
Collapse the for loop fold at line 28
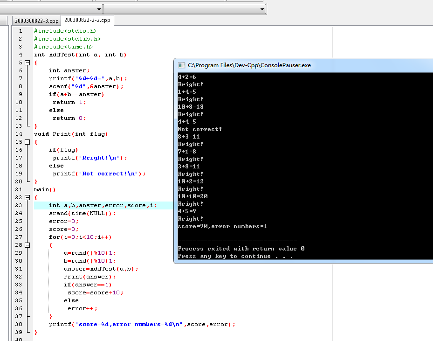[x=27, y=245]
